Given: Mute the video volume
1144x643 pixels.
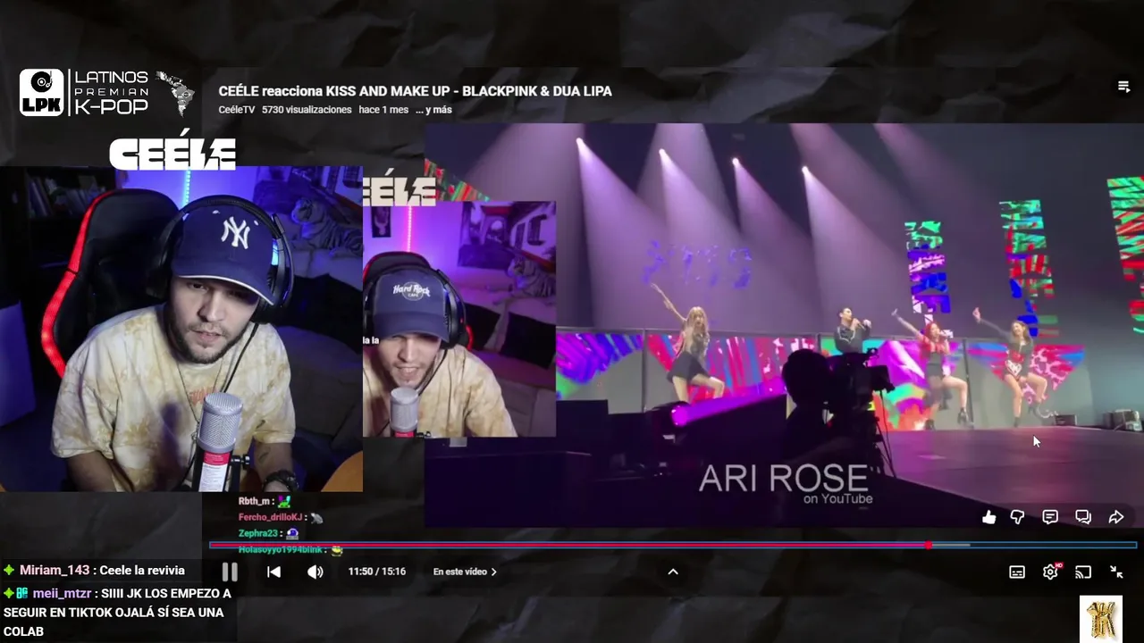Looking at the screenshot, I should click(x=315, y=572).
